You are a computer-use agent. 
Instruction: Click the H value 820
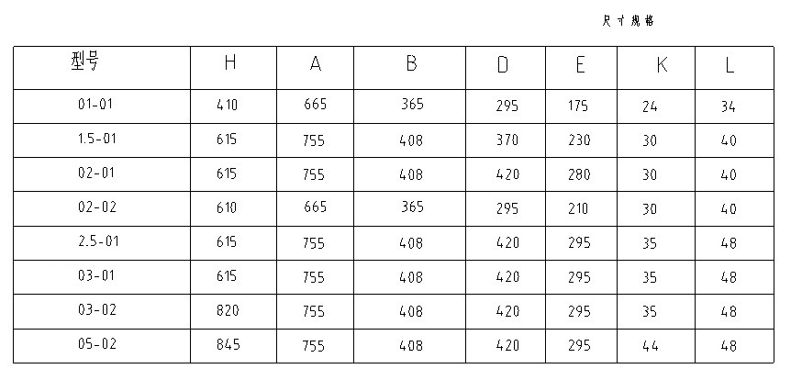point(226,311)
